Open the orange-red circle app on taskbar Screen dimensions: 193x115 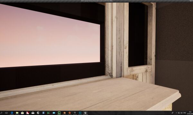(70, 113)
